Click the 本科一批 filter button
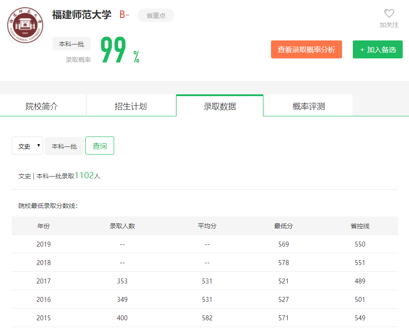 (64, 146)
